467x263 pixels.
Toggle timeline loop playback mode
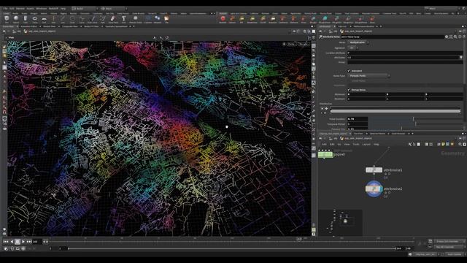pos(18,248)
